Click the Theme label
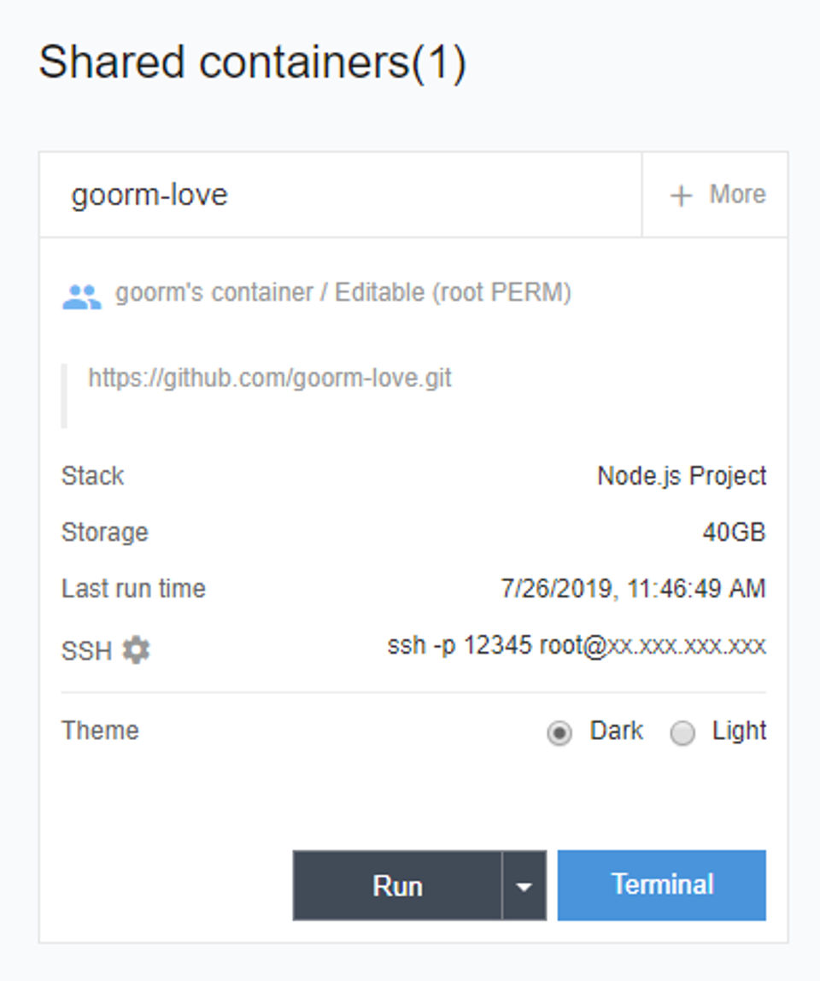820x981 pixels. click(x=100, y=731)
